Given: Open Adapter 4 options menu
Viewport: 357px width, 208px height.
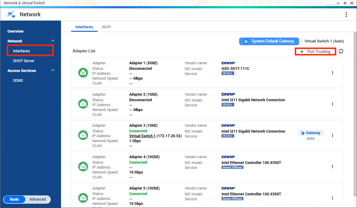Looking at the screenshot, I should pyautogui.click(x=332, y=166).
